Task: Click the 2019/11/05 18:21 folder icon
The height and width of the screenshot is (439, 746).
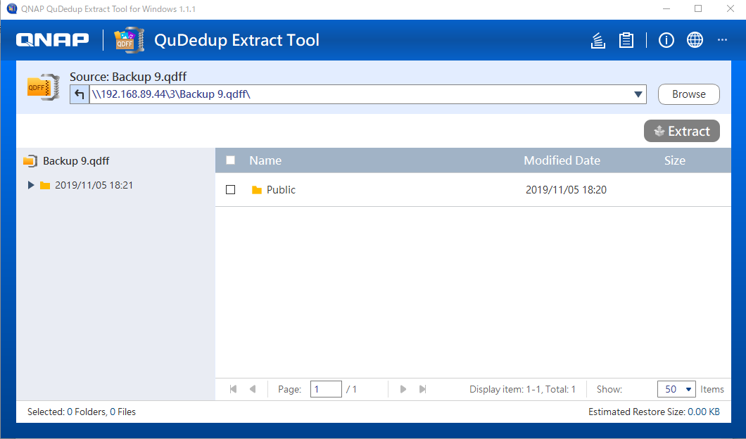Action: 45,185
